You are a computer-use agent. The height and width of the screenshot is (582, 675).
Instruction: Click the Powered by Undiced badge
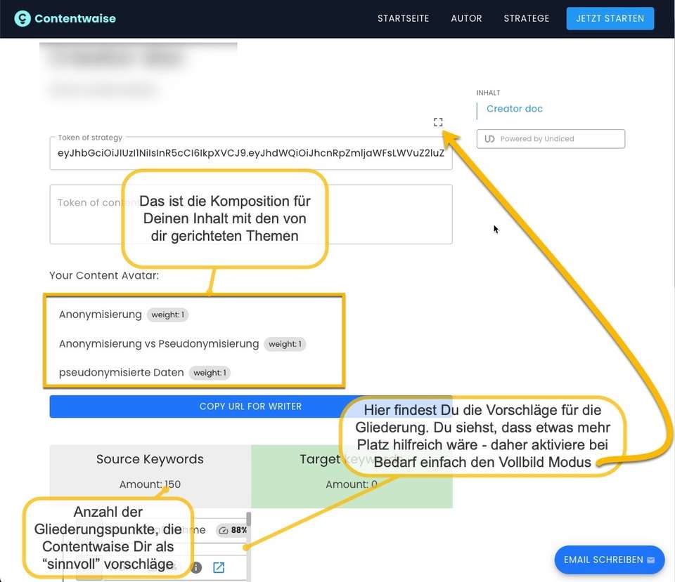pyautogui.click(x=551, y=139)
